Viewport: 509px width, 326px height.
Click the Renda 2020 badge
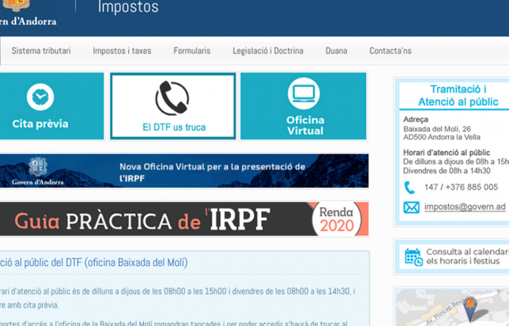(x=337, y=220)
